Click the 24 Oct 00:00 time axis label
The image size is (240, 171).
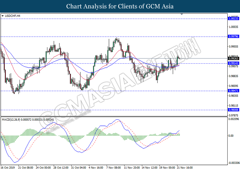(x=43, y=168)
